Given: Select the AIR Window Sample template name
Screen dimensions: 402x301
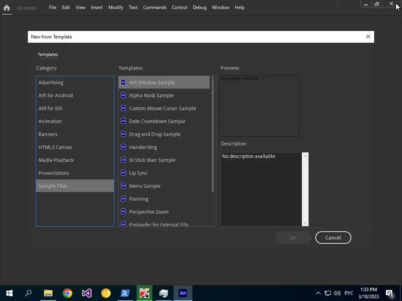Looking at the screenshot, I should pyautogui.click(x=152, y=82).
